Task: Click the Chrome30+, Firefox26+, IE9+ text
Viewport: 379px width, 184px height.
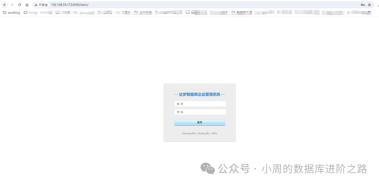Action: 200,133
